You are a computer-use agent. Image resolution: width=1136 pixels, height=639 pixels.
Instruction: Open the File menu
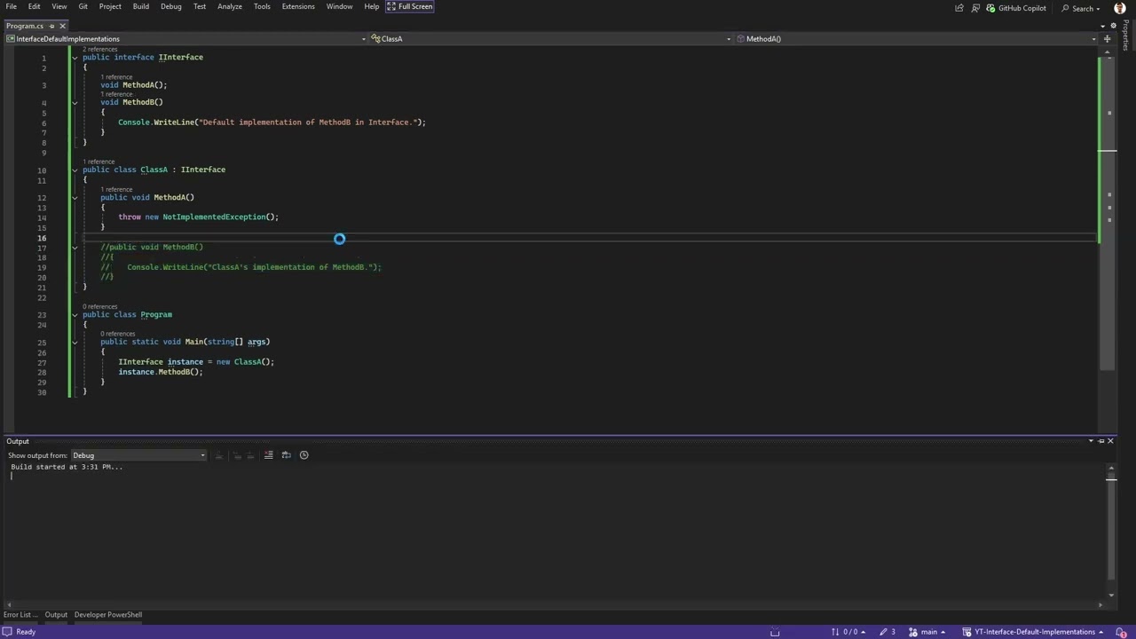(11, 6)
